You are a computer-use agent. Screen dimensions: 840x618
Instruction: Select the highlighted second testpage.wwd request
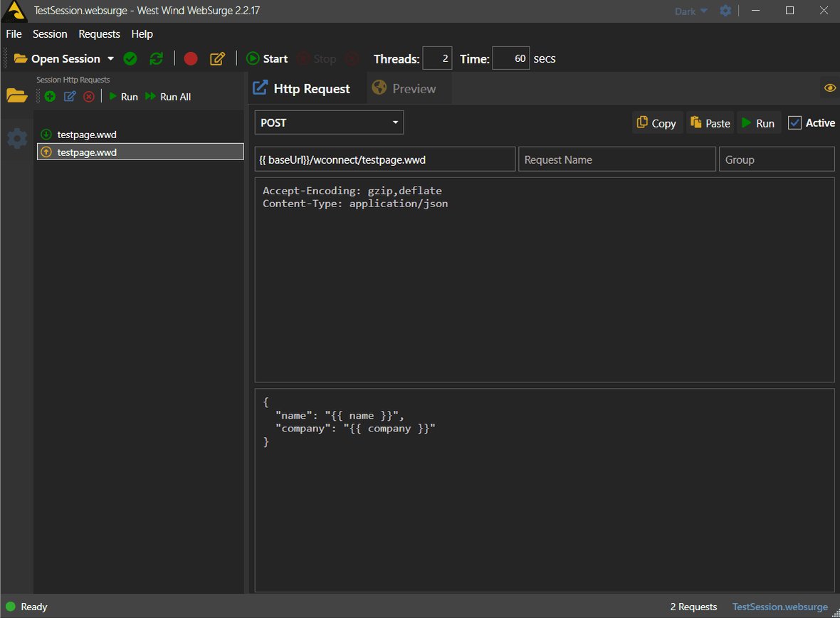click(140, 152)
